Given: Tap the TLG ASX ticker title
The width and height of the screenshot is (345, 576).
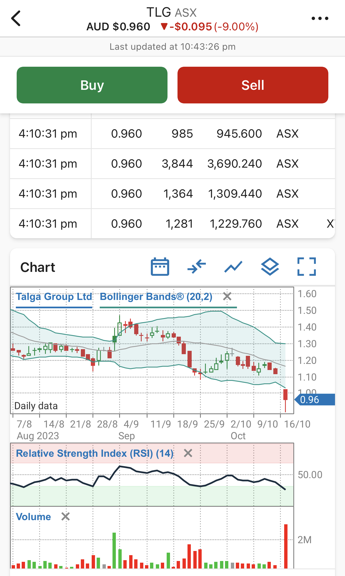Looking at the screenshot, I should [172, 13].
